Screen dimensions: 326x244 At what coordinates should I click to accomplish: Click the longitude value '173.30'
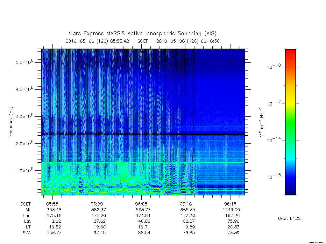[x=188, y=216]
